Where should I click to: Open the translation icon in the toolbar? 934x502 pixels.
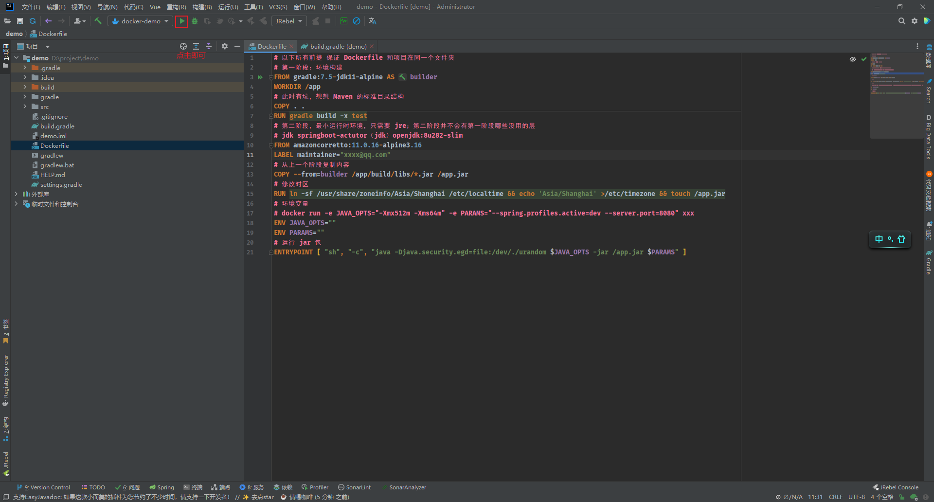(x=373, y=21)
